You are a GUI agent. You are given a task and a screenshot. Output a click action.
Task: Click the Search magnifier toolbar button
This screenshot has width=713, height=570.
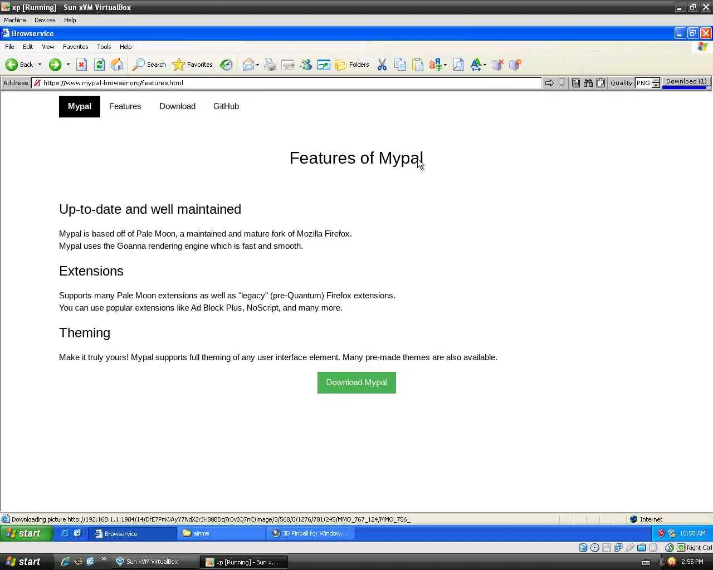click(149, 65)
